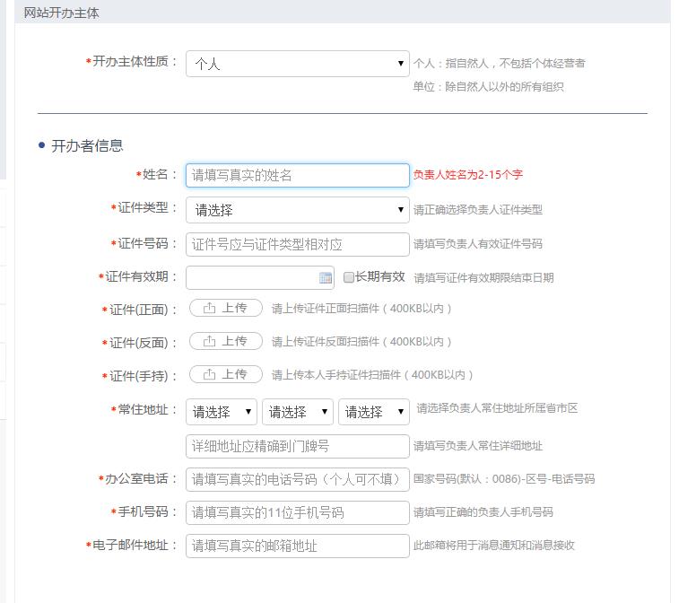Click the 长期有效 label text

(380, 277)
